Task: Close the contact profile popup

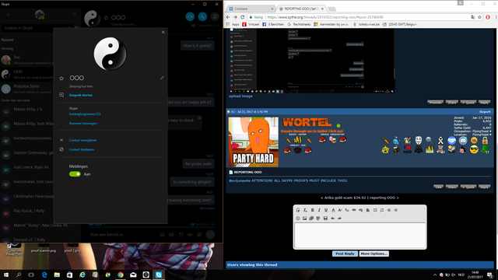Action: coord(163,32)
